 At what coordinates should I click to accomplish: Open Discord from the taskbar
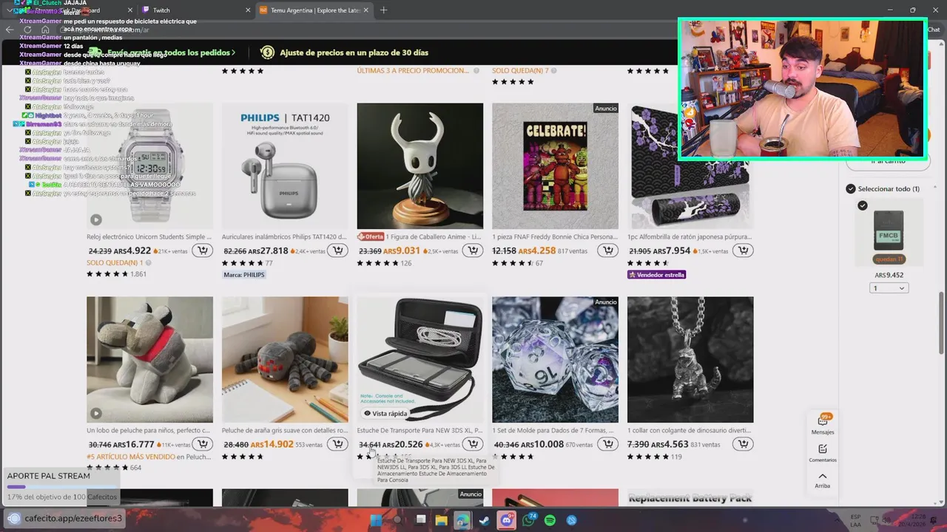coord(507,520)
